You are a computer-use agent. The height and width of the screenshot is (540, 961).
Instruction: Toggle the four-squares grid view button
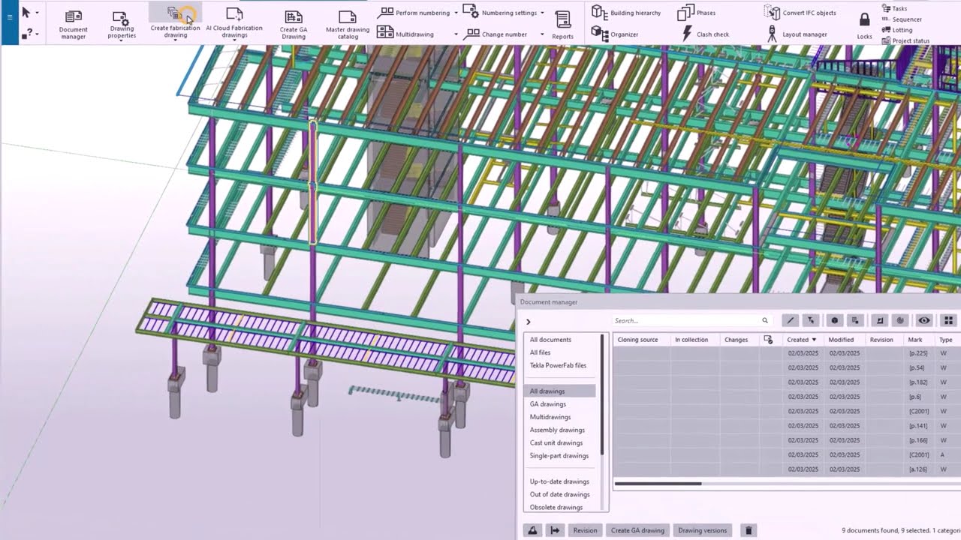click(949, 320)
